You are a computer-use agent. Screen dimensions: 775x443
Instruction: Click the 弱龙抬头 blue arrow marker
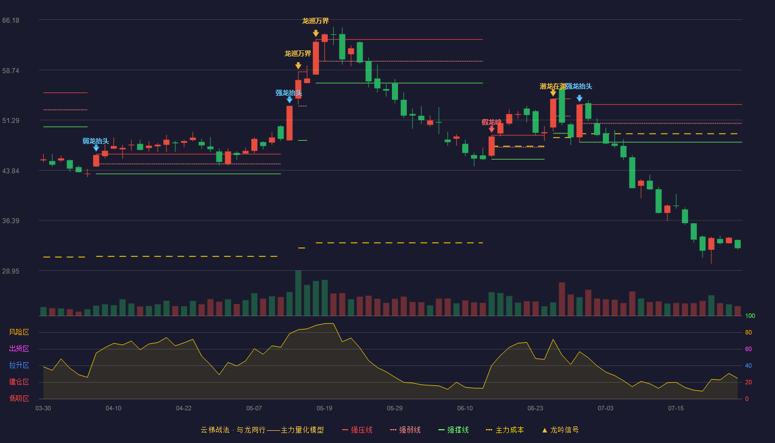pyautogui.click(x=96, y=148)
